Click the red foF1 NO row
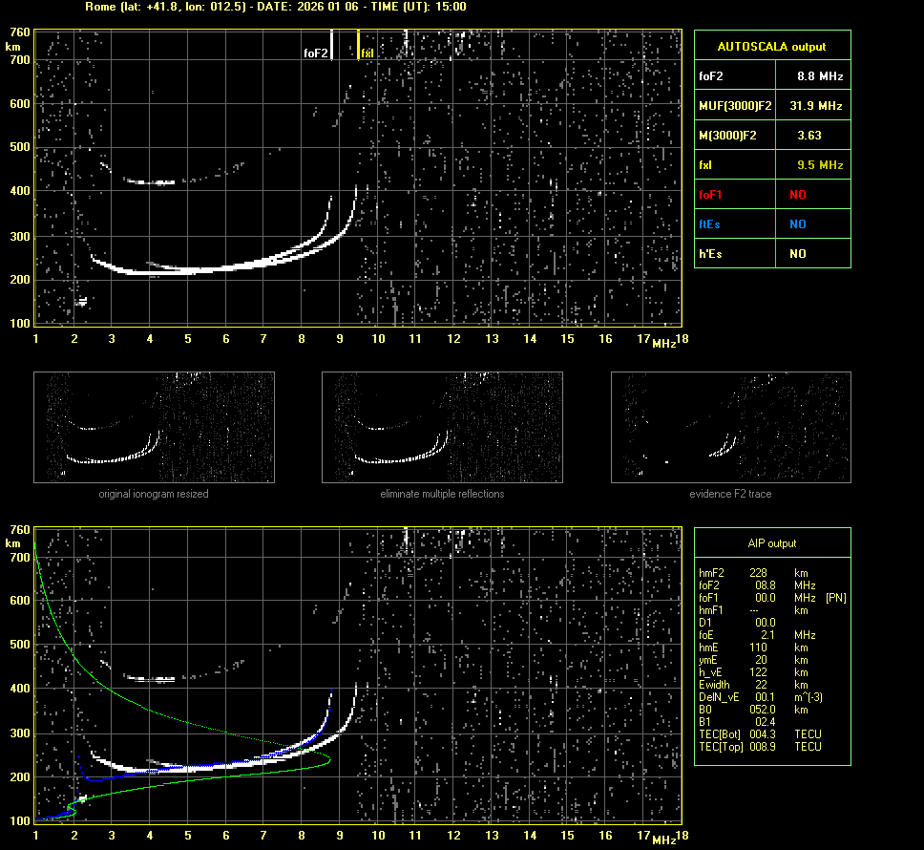The width and height of the screenshot is (924, 850). (x=771, y=195)
